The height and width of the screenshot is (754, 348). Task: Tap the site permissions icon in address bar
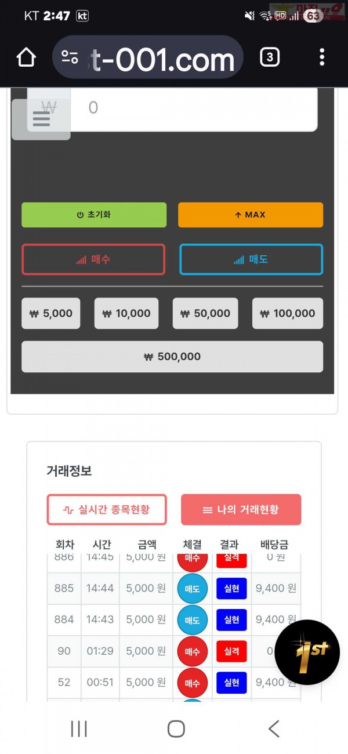point(70,56)
